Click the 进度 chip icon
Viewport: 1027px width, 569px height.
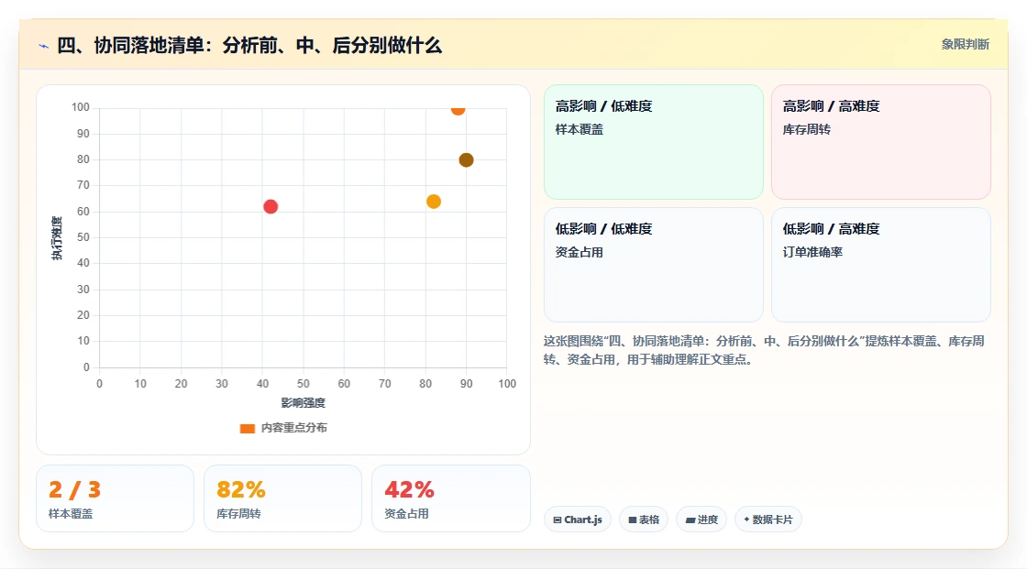690,520
